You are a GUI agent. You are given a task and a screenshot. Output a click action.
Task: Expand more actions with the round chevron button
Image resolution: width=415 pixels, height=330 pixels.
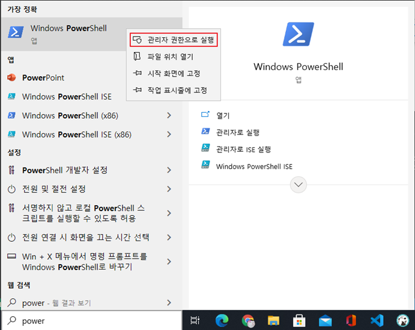tap(298, 185)
